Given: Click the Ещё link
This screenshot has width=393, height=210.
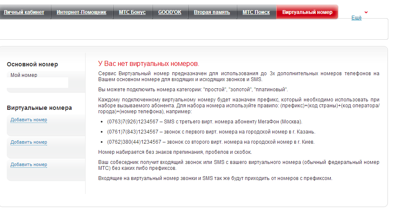Looking at the screenshot, I should (x=356, y=18).
